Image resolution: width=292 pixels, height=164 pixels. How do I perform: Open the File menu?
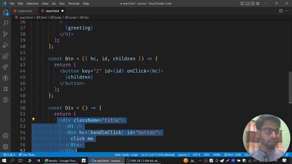12,3
